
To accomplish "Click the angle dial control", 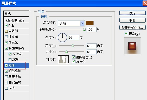I will click(x=62, y=38).
